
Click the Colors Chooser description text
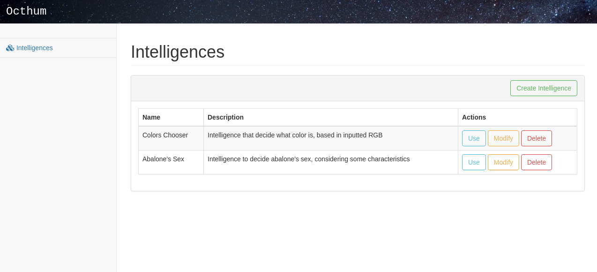coord(295,135)
